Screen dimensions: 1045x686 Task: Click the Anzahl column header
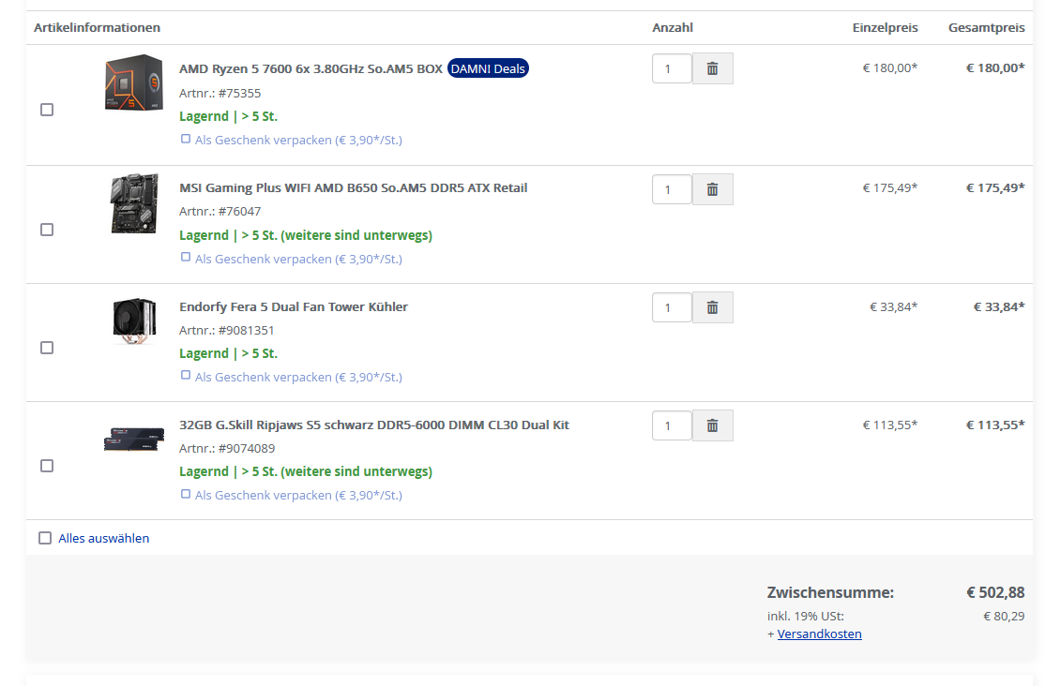673,27
